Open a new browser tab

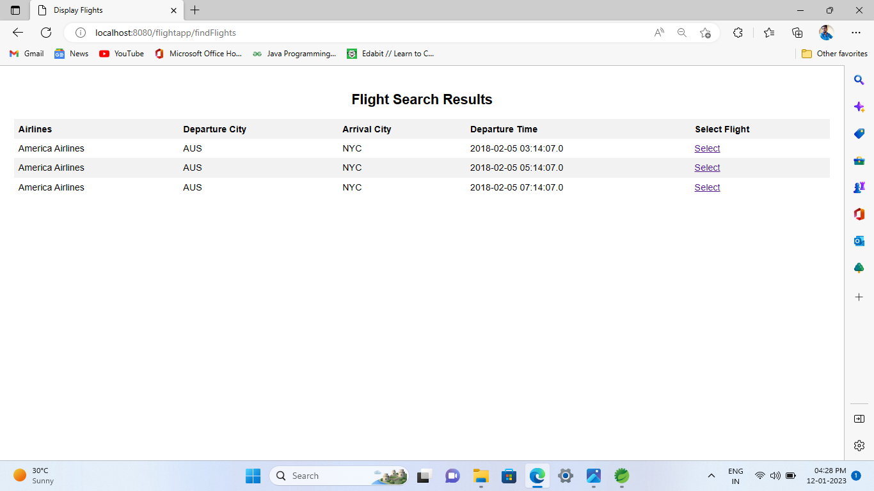point(195,10)
